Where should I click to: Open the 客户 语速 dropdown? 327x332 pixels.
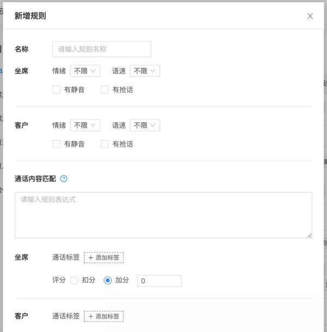[x=145, y=125]
